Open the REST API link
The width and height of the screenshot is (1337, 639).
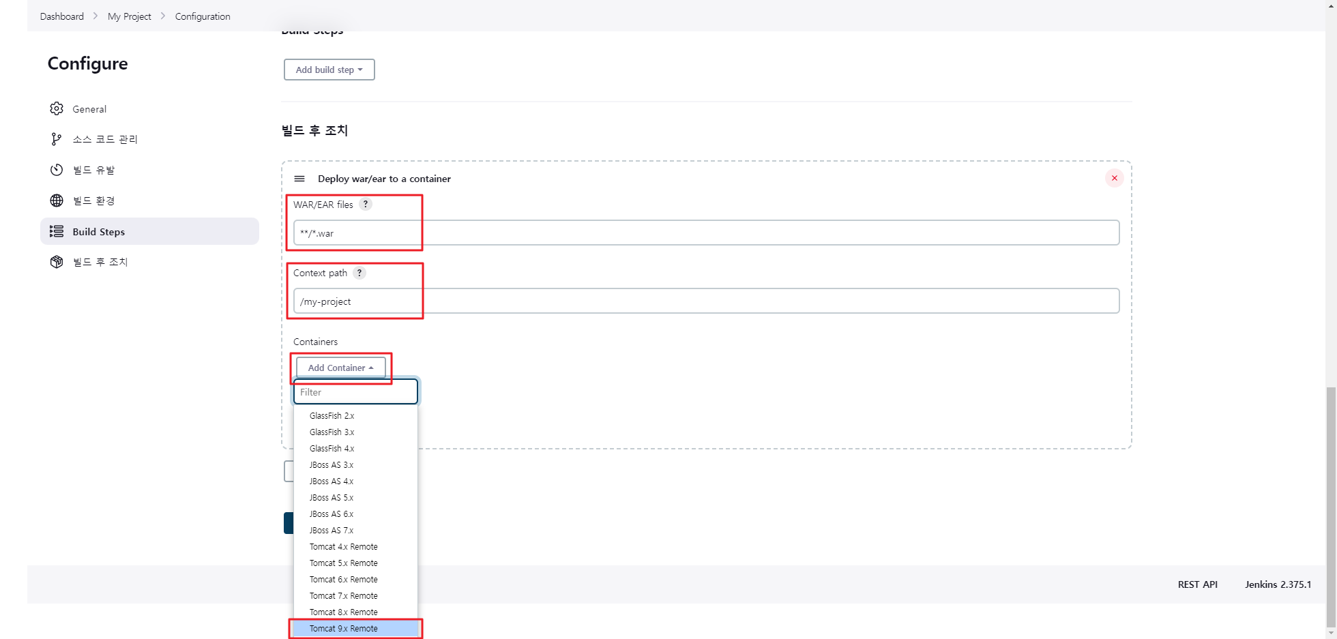coord(1198,584)
